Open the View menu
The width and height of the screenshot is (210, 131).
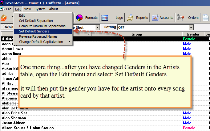coord(27,9)
